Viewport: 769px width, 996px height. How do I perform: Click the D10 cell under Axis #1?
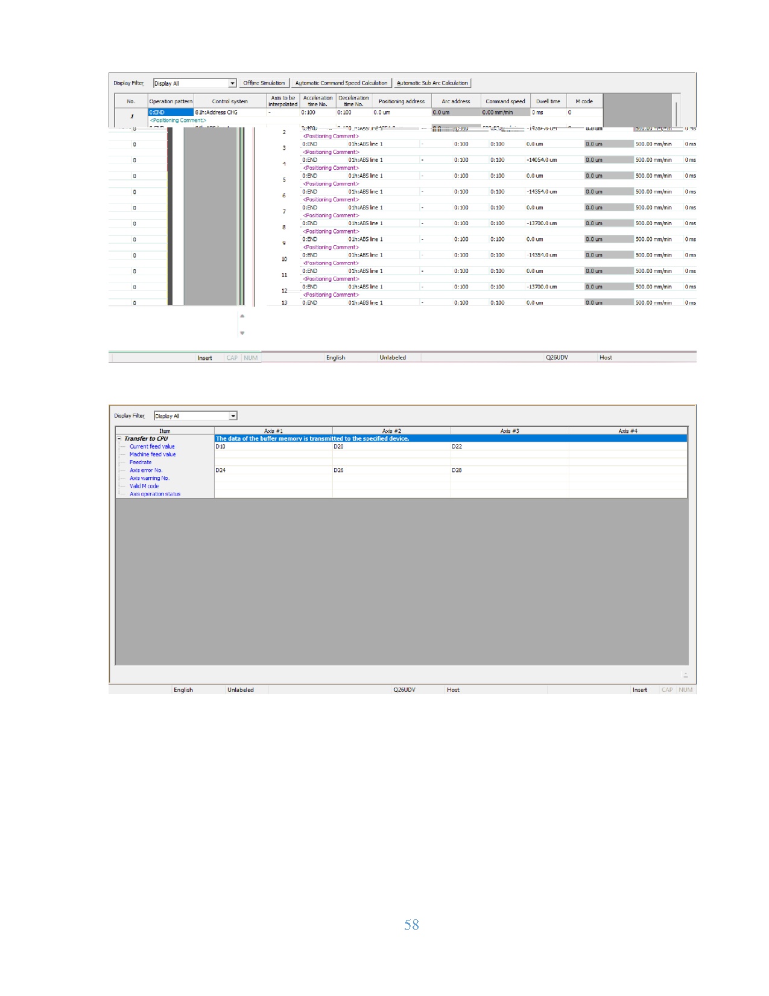(x=273, y=447)
